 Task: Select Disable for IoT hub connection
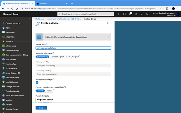(x=49, y=91)
